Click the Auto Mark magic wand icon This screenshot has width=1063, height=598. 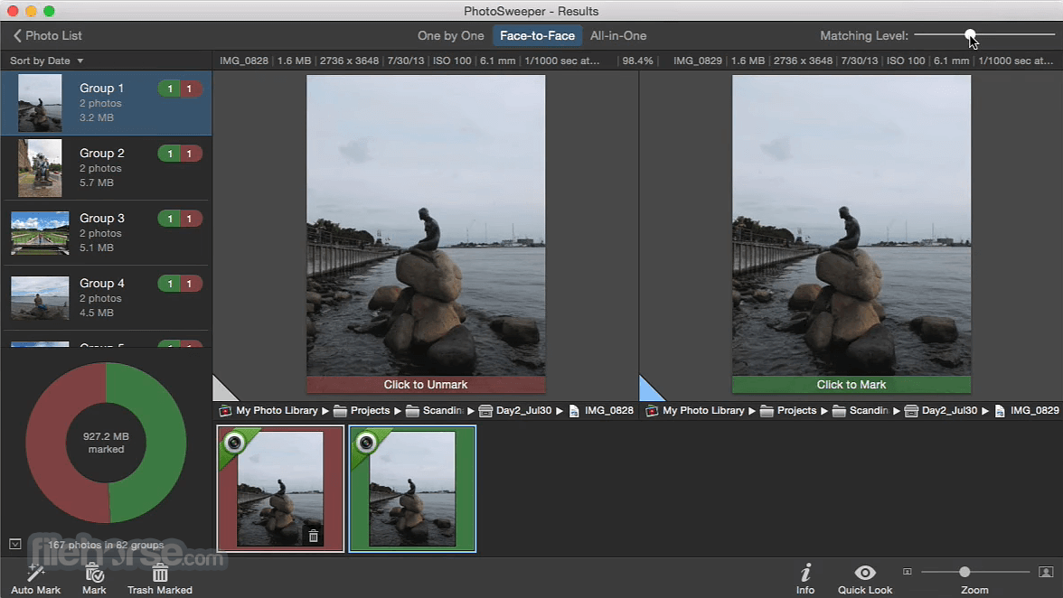click(35, 573)
